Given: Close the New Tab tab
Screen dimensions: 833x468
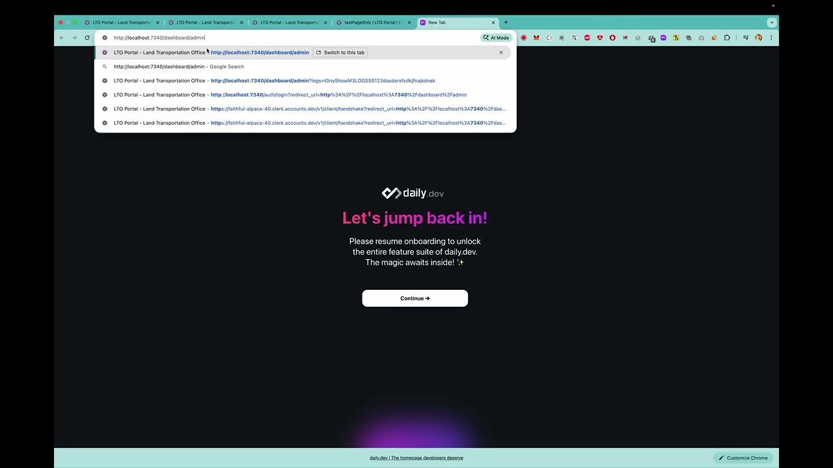Looking at the screenshot, I should coord(493,22).
